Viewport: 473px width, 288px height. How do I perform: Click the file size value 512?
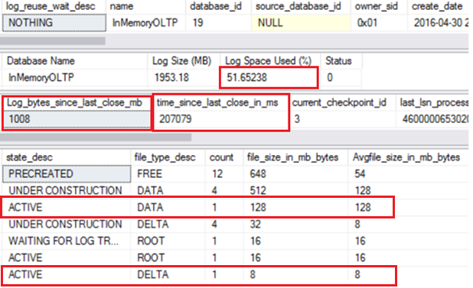pyautogui.click(x=258, y=191)
